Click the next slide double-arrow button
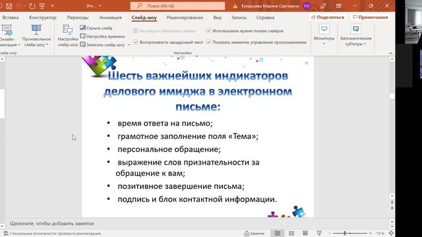The height and width of the screenshot is (237, 422). pos(392,208)
